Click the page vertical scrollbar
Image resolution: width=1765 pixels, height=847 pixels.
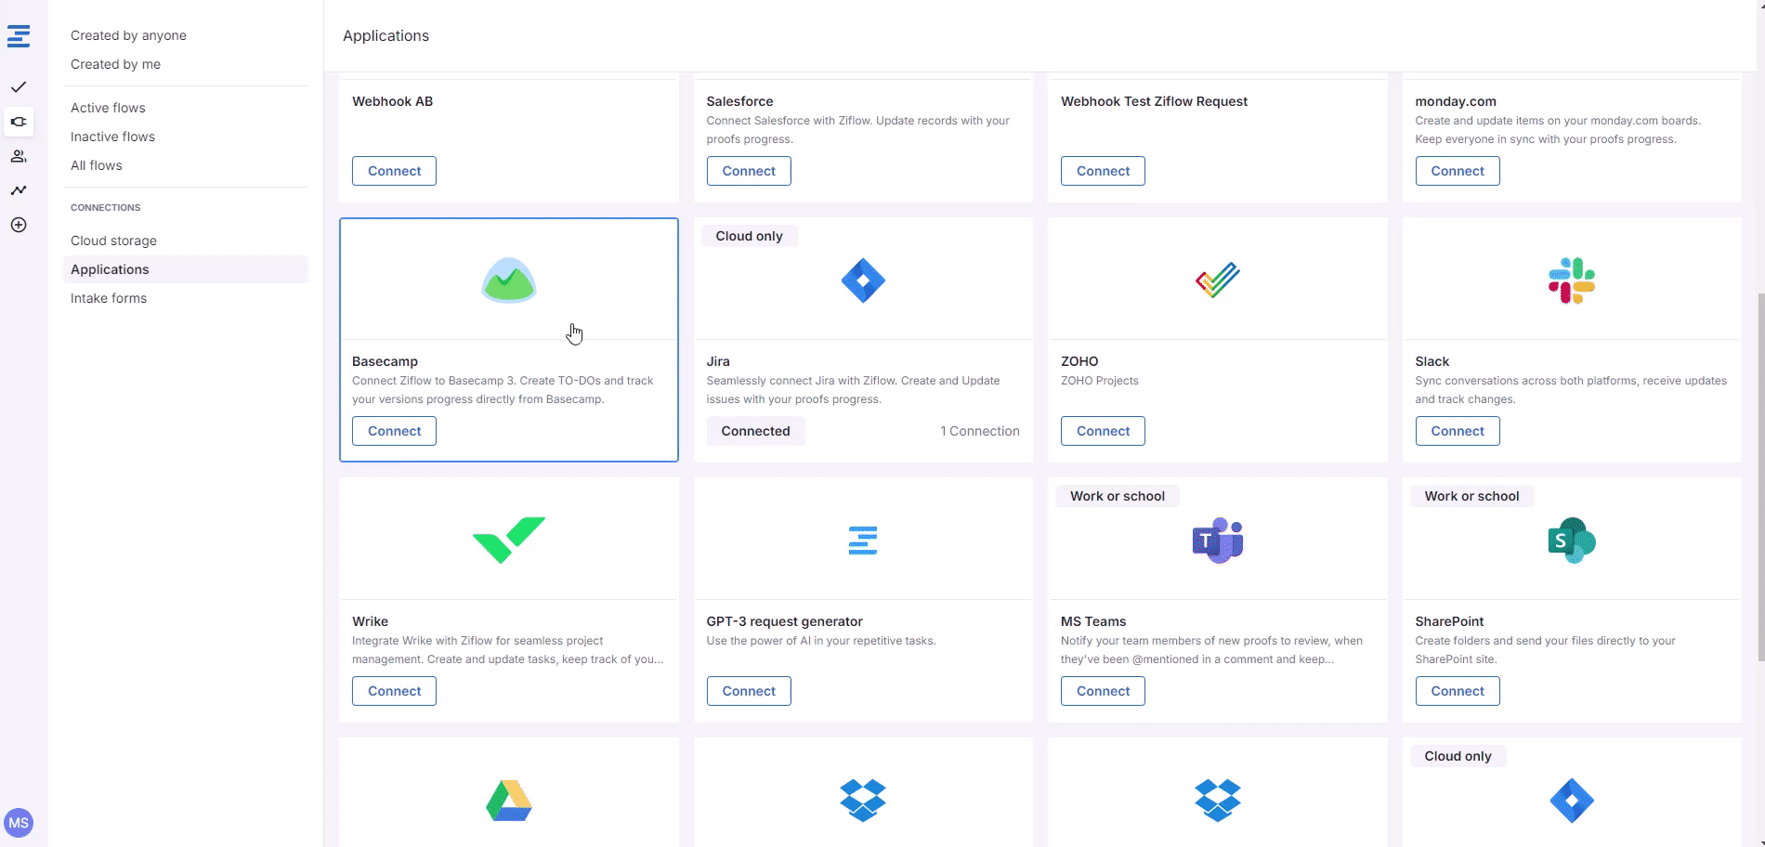(1759, 464)
